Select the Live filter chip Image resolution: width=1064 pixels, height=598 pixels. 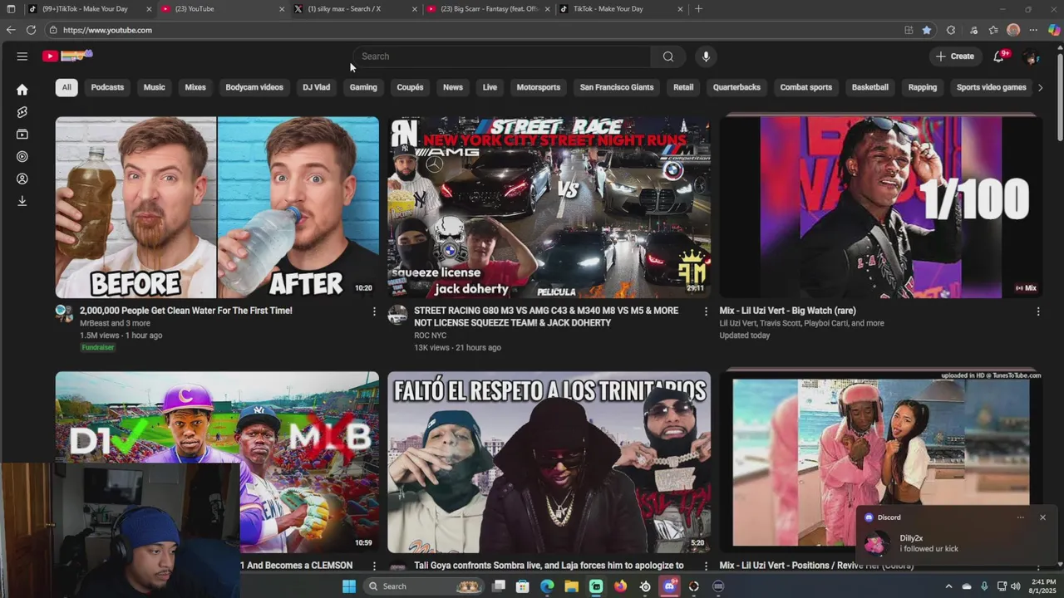coord(490,87)
